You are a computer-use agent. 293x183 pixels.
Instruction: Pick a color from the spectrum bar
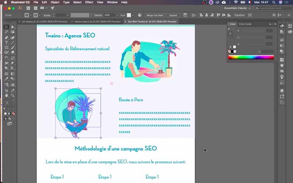coord(251,57)
